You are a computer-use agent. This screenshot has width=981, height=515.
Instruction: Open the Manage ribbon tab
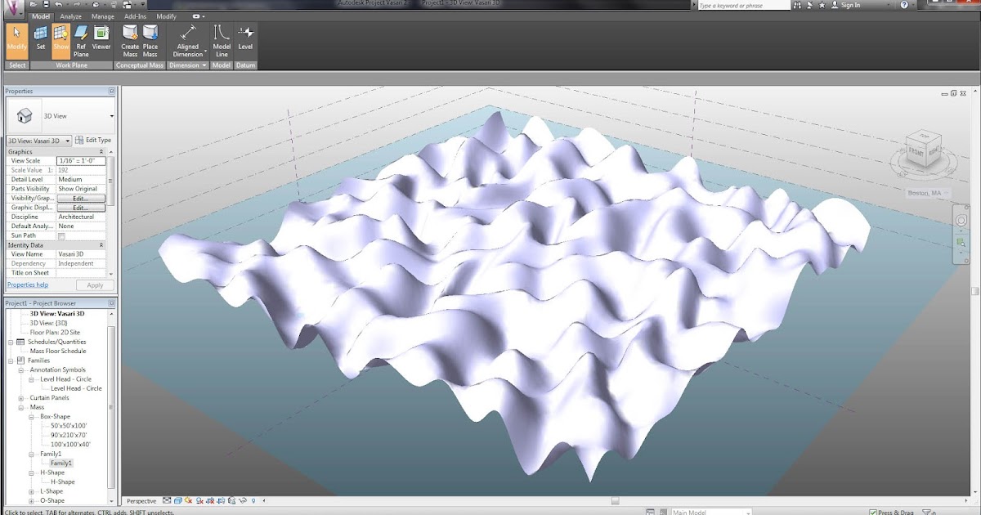pyautogui.click(x=102, y=16)
